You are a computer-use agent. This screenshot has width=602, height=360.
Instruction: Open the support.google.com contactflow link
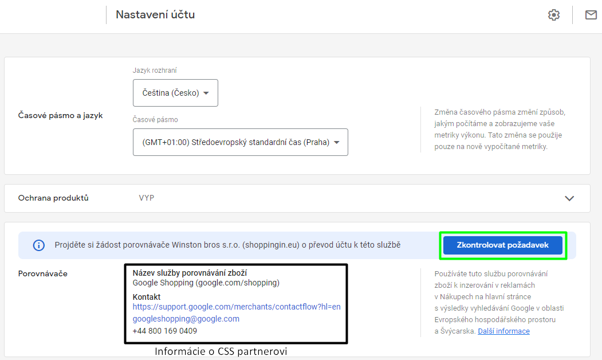click(x=236, y=307)
